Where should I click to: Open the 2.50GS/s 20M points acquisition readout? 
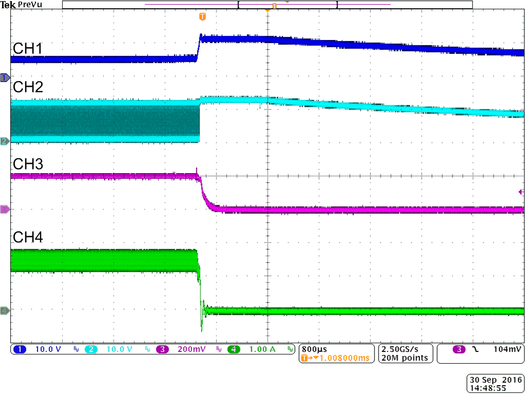click(404, 353)
